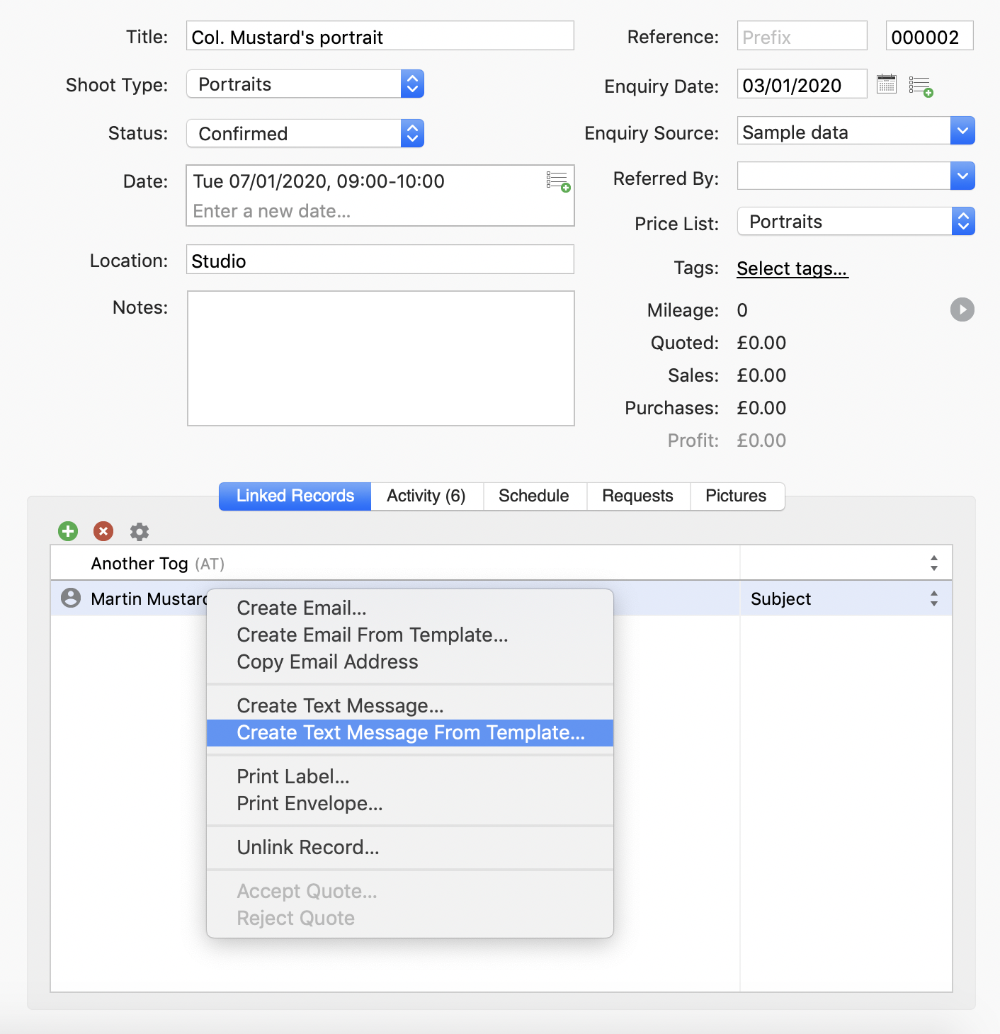Click the list-add icon beside Enquiry Date

(x=921, y=86)
